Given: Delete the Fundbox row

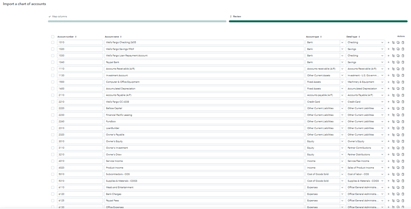Looking at the screenshot, I should click(x=403, y=121).
